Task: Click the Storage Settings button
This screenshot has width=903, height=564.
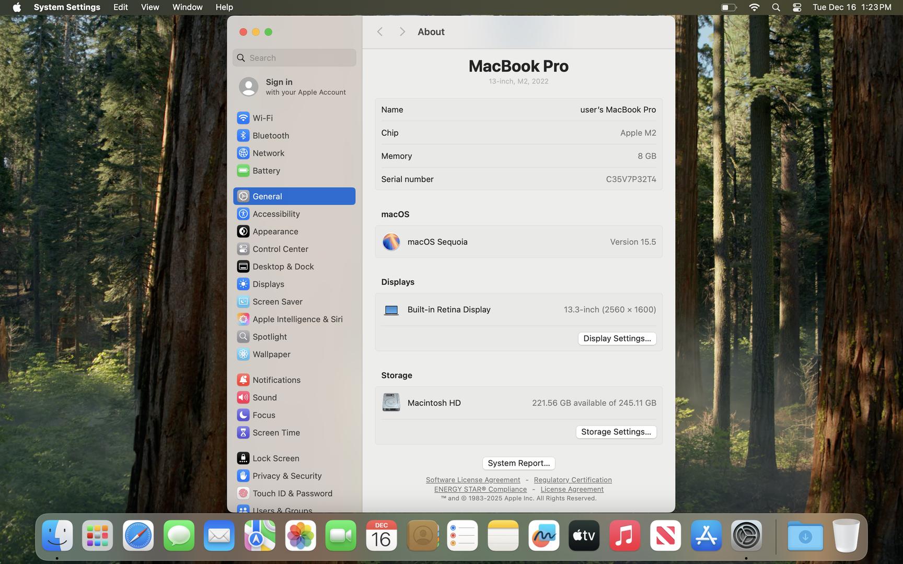Action: [616, 432]
